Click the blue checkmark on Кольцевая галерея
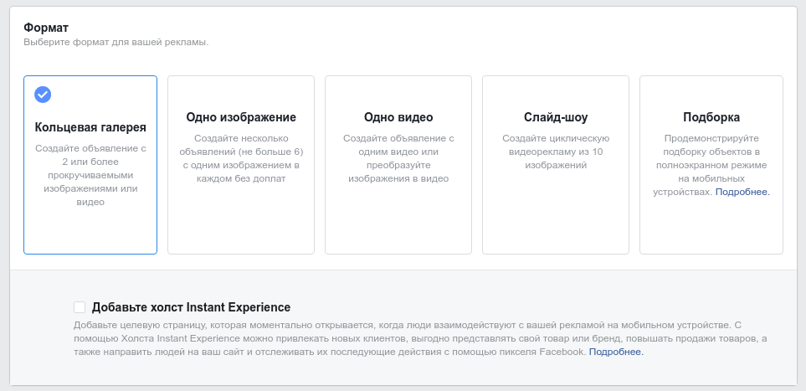Image resolution: width=806 pixels, height=391 pixels. coord(43,94)
